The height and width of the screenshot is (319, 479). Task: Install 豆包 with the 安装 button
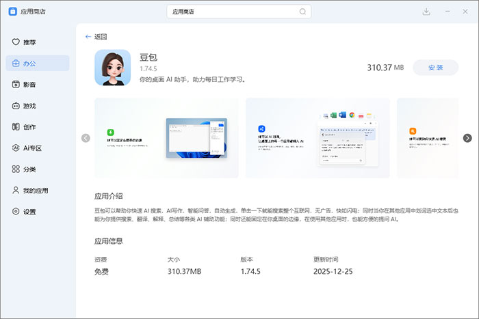pyautogui.click(x=436, y=68)
